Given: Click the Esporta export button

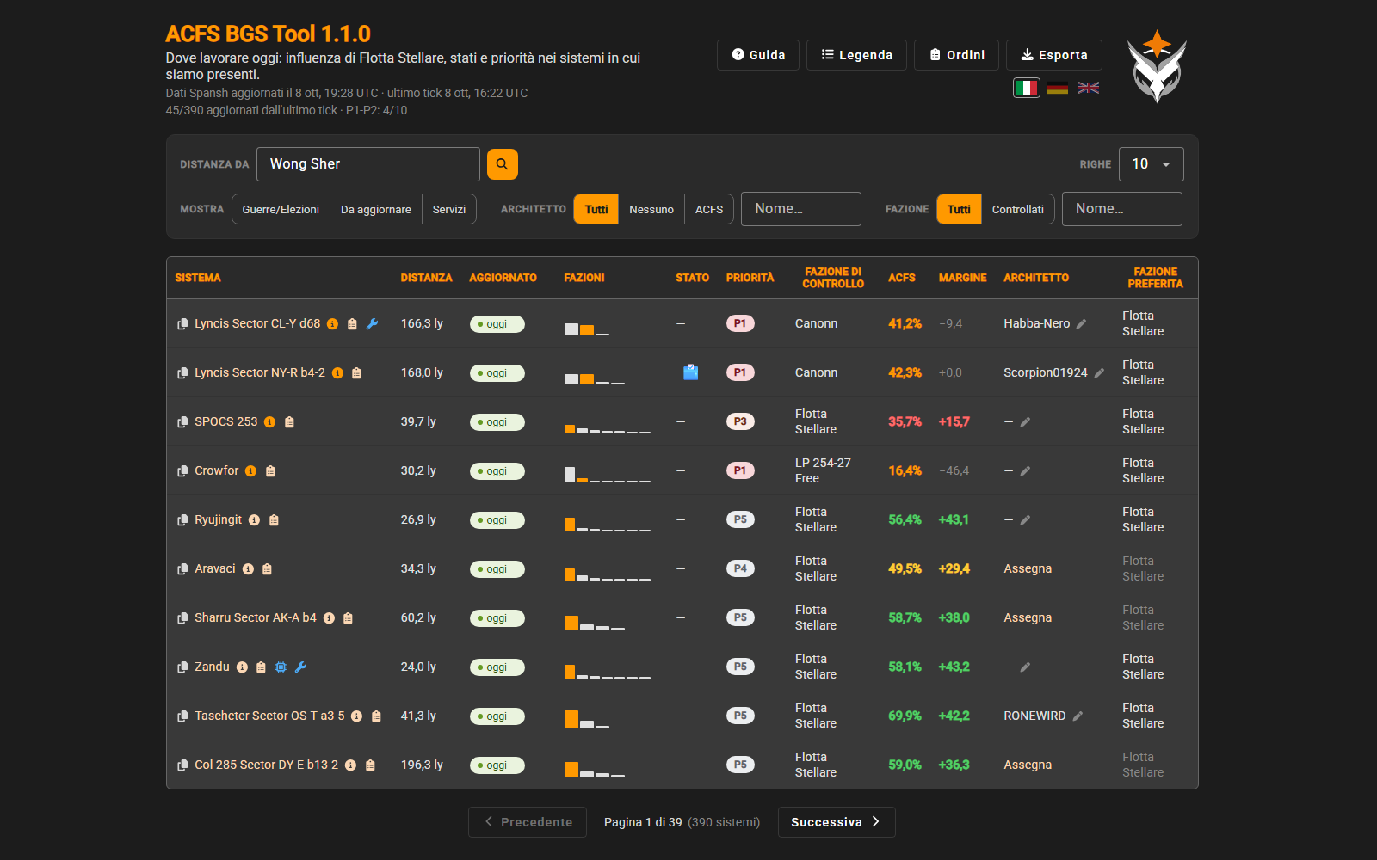Looking at the screenshot, I should 1054,55.
